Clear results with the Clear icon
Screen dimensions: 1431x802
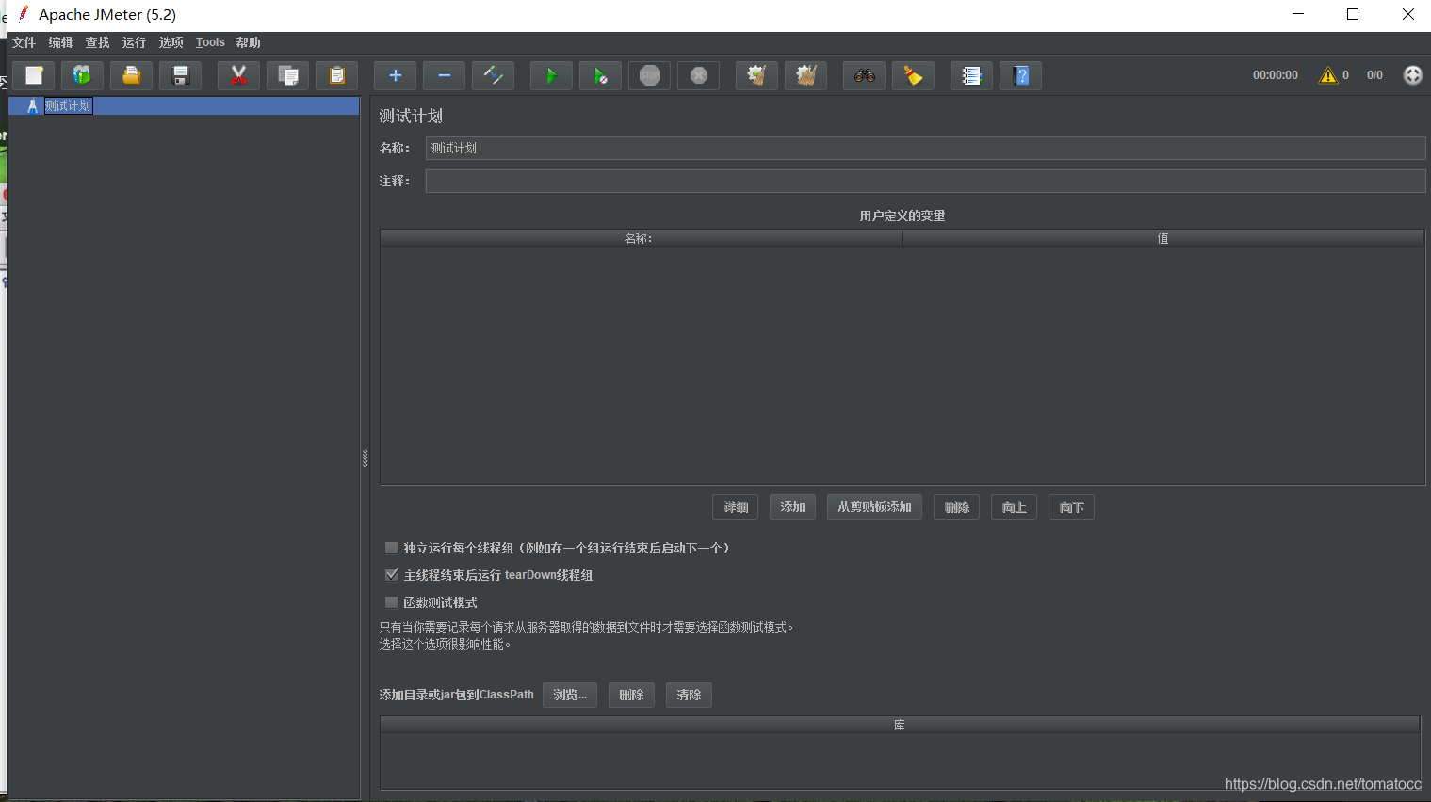tap(757, 75)
